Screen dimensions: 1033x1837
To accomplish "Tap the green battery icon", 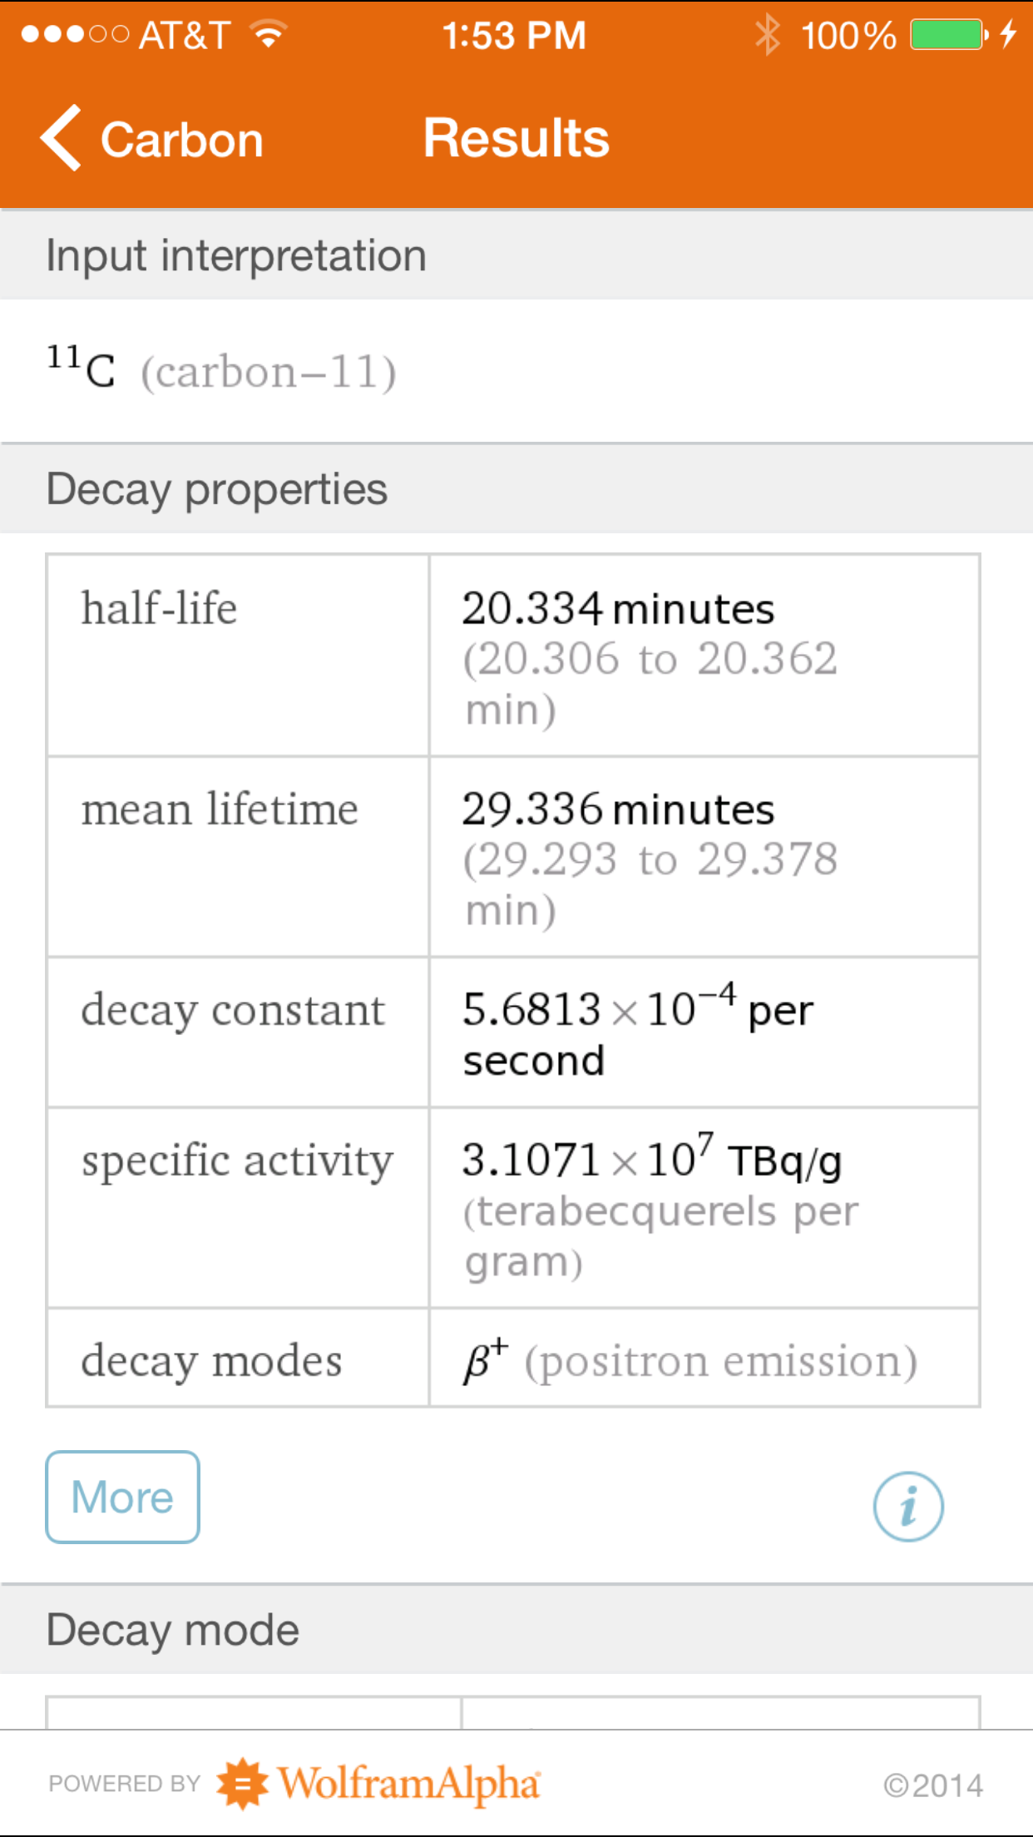I will click(x=947, y=35).
